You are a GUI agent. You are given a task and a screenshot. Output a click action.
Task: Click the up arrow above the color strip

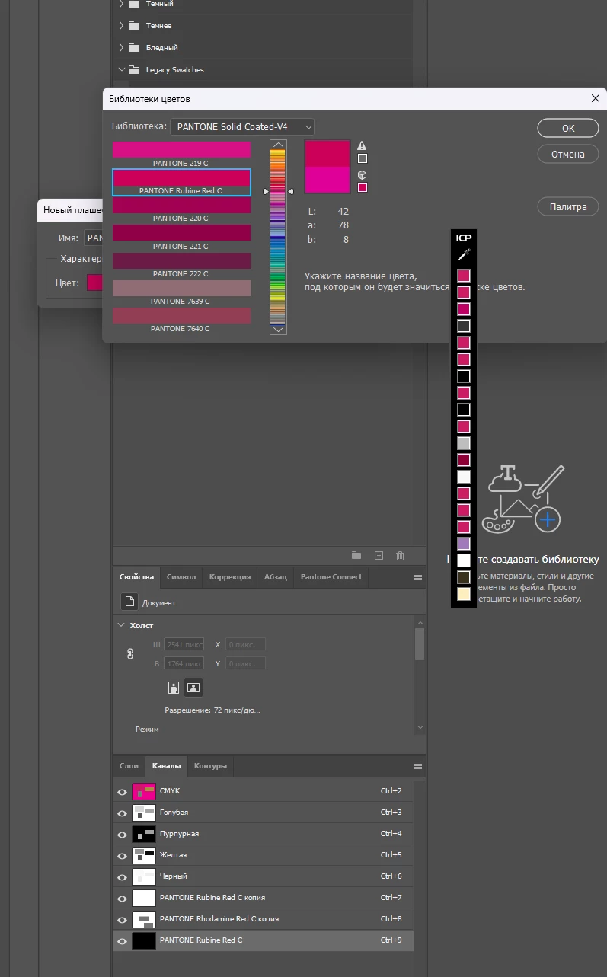tap(278, 145)
